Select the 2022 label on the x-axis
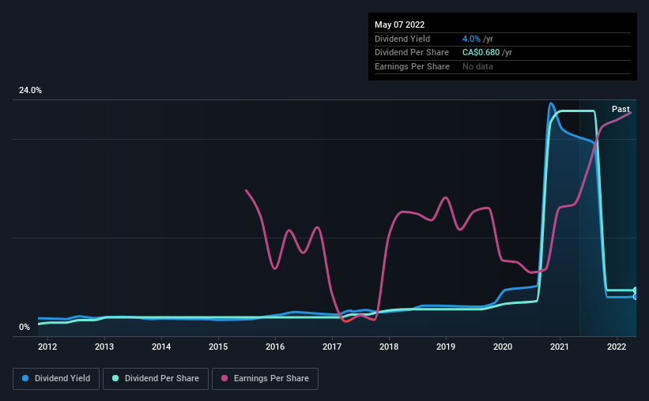The image size is (649, 401). tap(617, 347)
